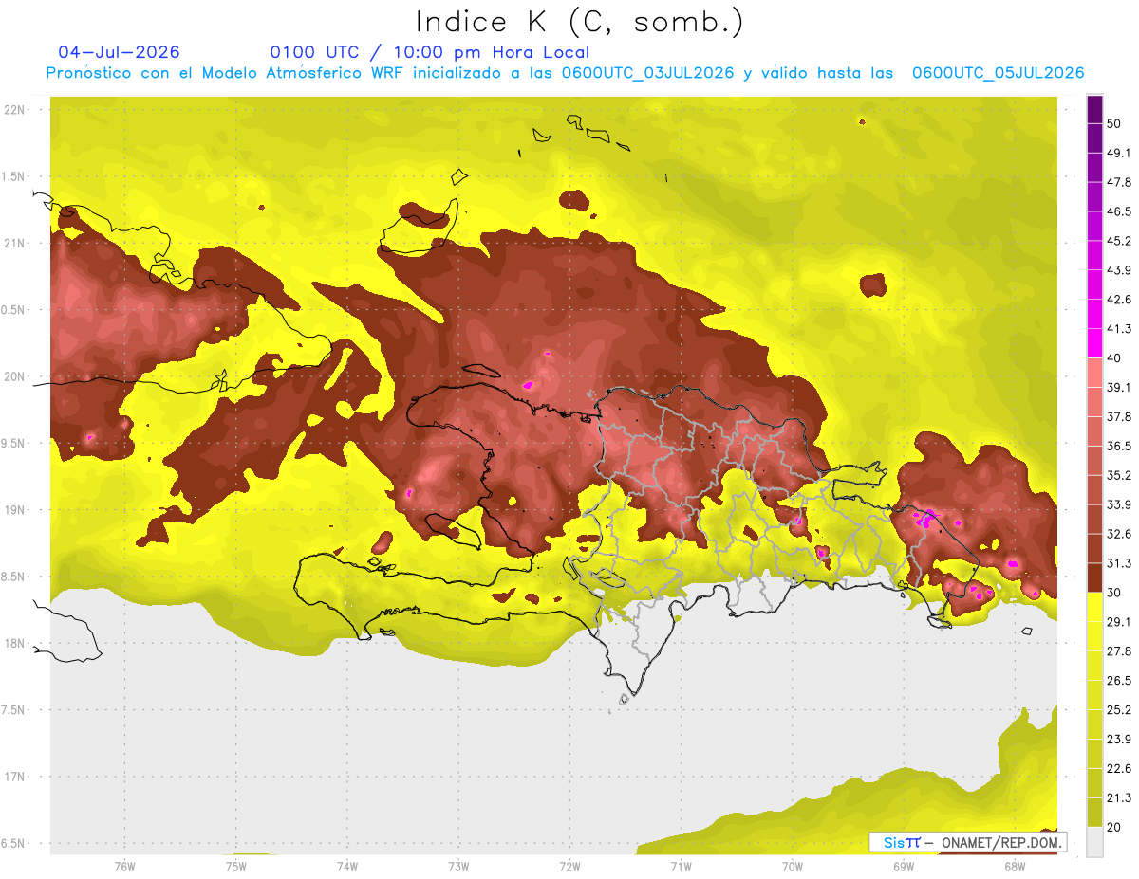The width and height of the screenshot is (1139, 879).
Task: Click the '73W' longitude label
Action: [x=458, y=866]
